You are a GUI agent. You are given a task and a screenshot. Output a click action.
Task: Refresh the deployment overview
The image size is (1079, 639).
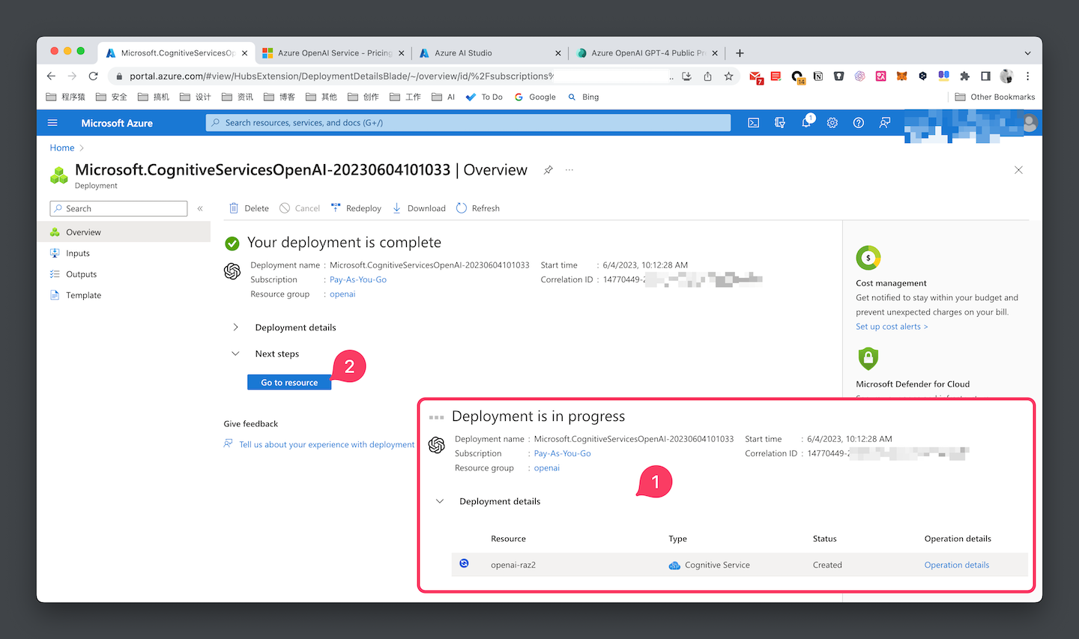click(x=478, y=208)
